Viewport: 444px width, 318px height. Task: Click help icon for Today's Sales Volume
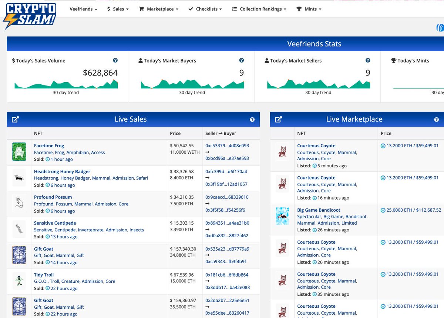click(115, 60)
